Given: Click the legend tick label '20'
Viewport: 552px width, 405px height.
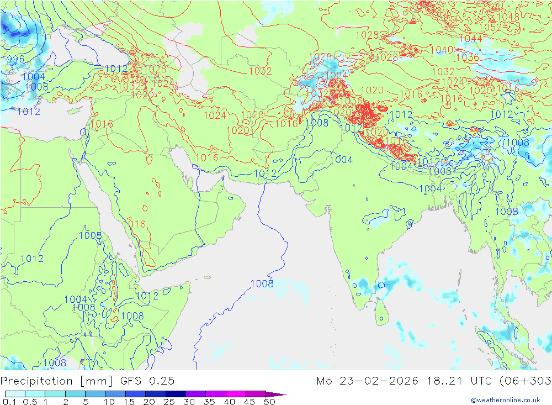Looking at the screenshot, I should click(x=149, y=402).
